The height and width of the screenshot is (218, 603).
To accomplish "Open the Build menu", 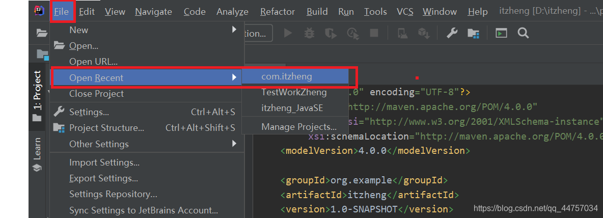I will 317,12.
